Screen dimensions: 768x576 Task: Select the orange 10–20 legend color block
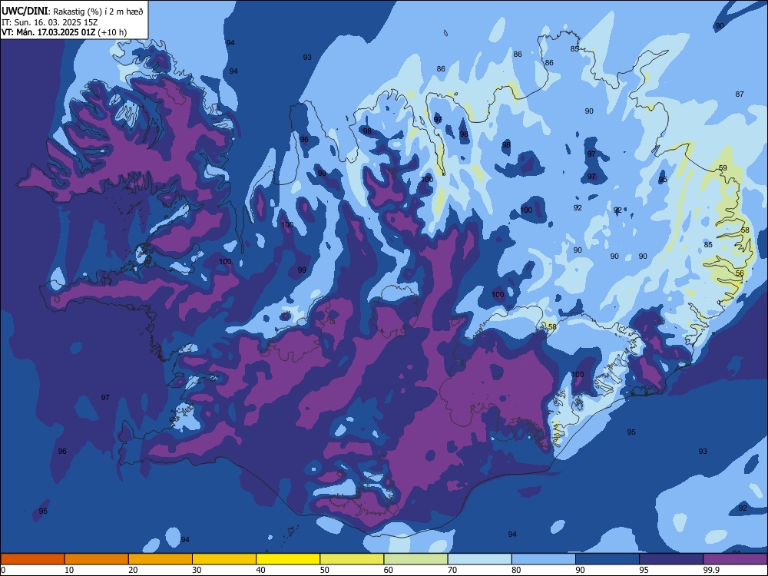pyautogui.click(x=97, y=559)
